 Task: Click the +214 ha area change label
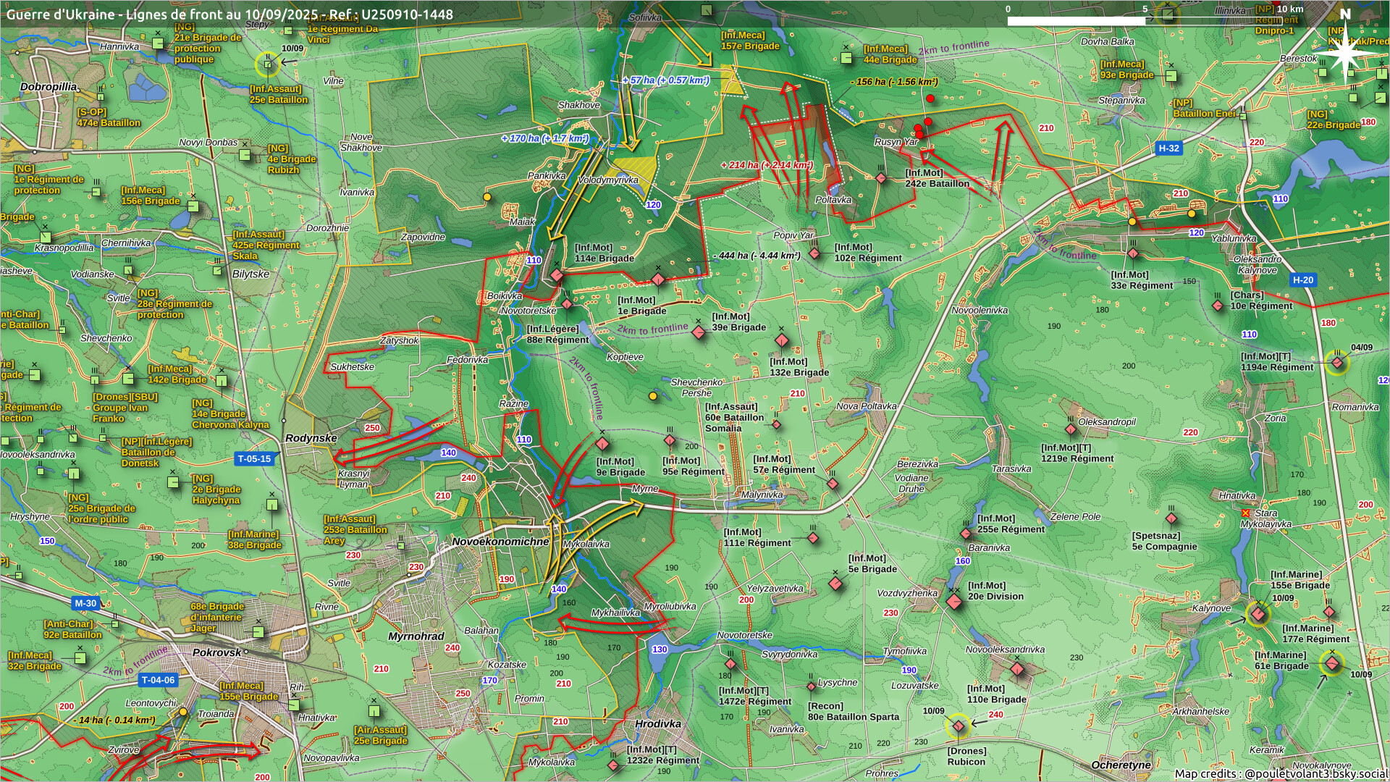click(766, 165)
